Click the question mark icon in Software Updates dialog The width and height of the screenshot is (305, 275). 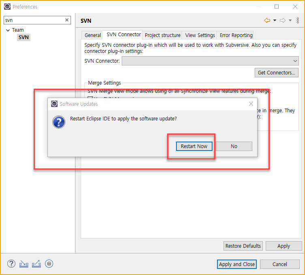pos(59,122)
